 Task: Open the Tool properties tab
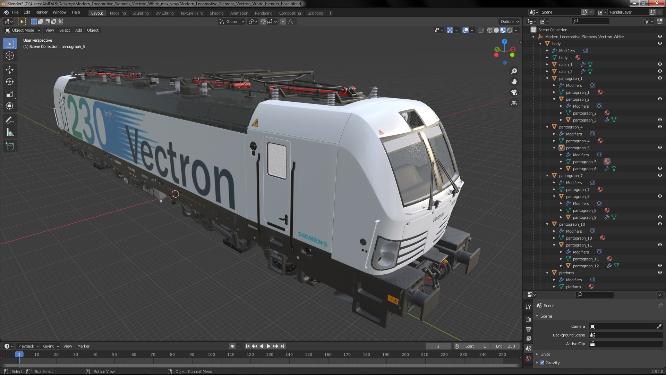tap(528, 307)
